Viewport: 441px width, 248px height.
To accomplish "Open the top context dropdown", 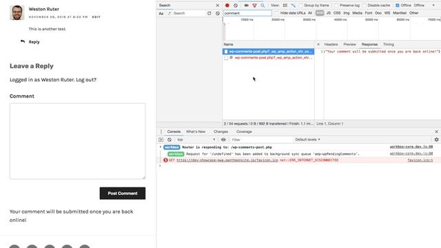I will tap(196, 140).
